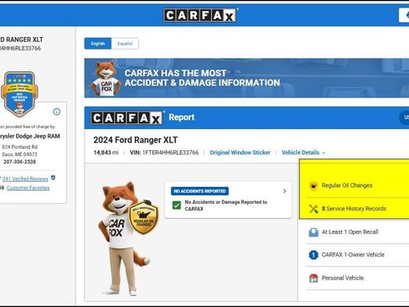The height and width of the screenshot is (307, 409).
Task: Click the Personal Vehicle house icon
Action: coord(313,278)
